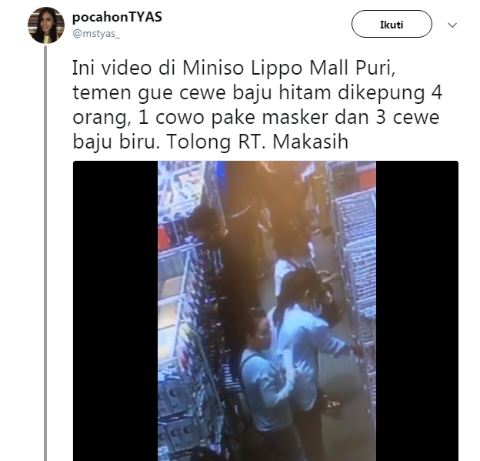Open the pocahonTYAS display name link
480x461 pixels.
tap(117, 17)
